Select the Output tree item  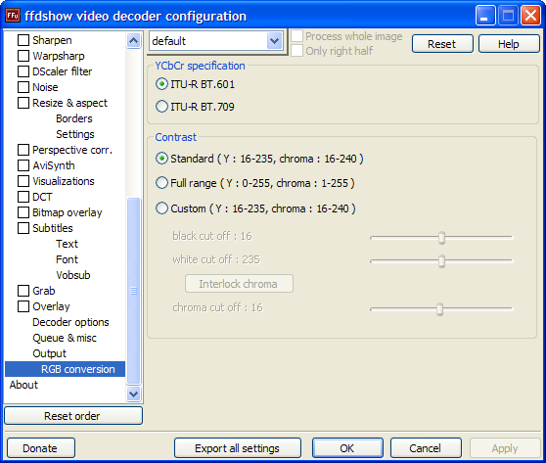click(x=49, y=353)
